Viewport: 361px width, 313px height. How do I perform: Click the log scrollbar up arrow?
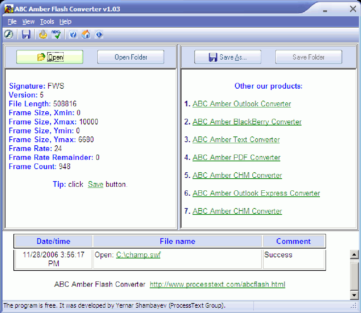click(x=354, y=255)
